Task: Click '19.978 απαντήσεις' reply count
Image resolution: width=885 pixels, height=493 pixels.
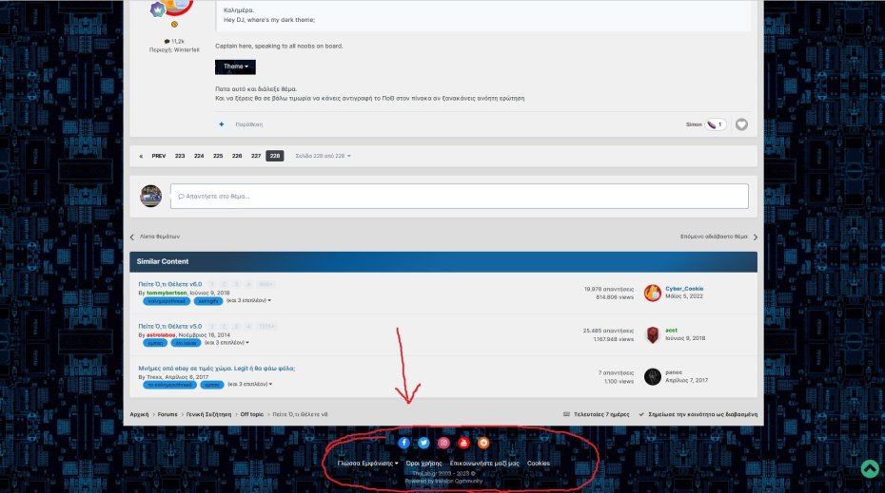Action: [x=608, y=289]
